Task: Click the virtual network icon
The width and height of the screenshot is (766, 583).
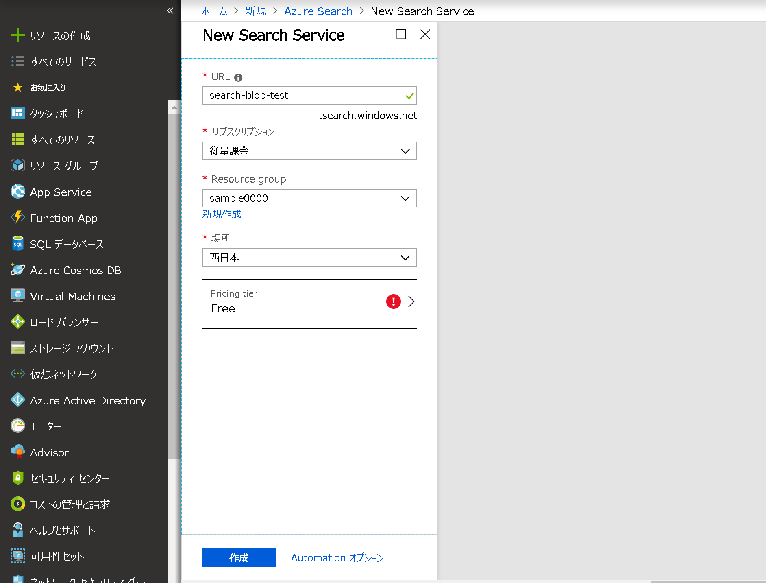Action: [17, 373]
